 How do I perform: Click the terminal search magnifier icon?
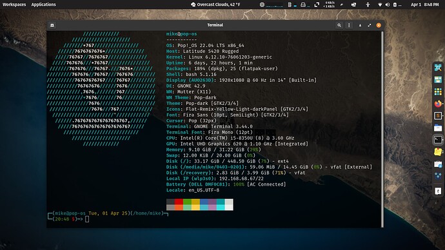pos(339,25)
